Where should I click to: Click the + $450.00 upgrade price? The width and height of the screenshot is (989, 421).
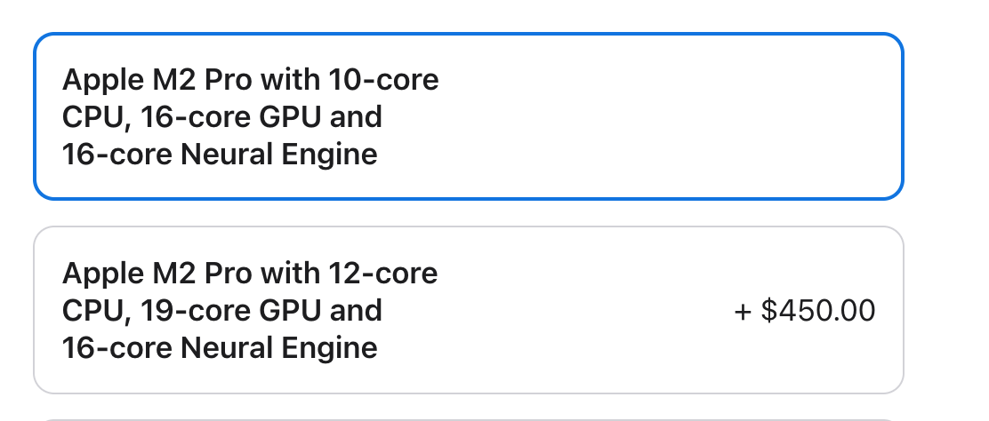[x=805, y=311]
